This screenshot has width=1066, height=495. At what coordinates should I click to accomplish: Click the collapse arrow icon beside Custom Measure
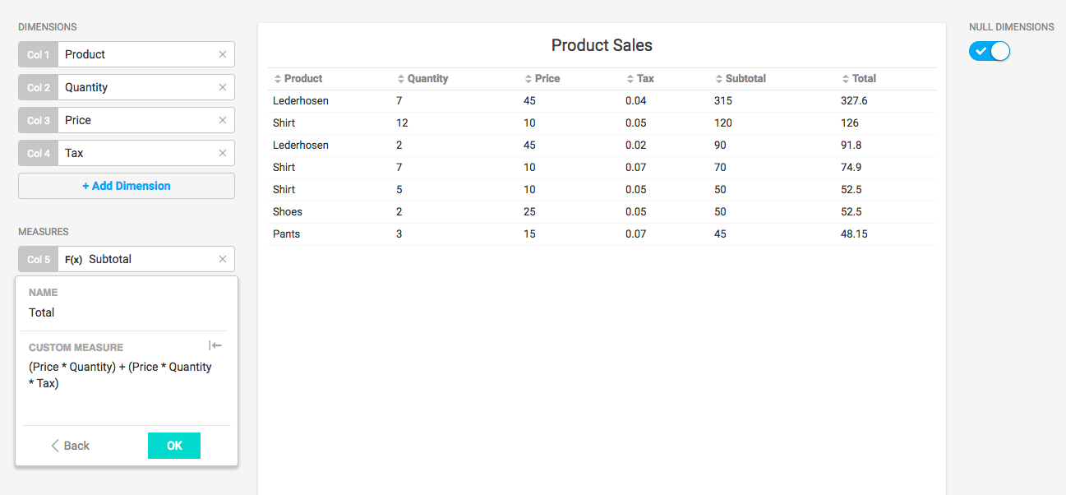click(x=215, y=346)
